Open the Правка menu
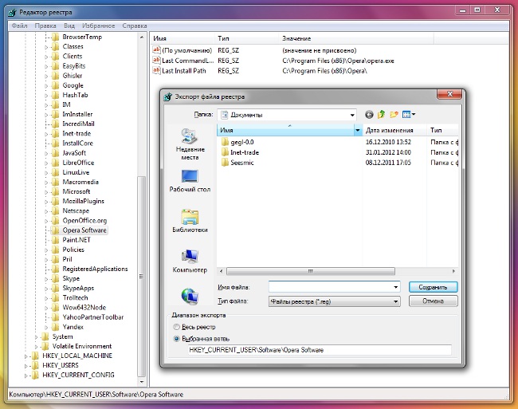Image resolution: width=518 pixels, height=409 pixels. point(45,26)
